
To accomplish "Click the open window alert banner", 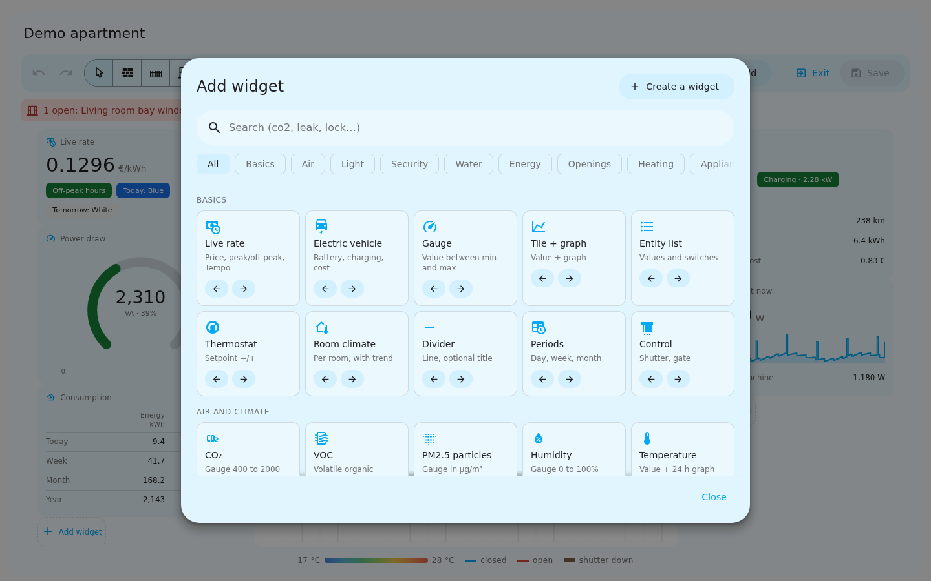I will [102, 110].
